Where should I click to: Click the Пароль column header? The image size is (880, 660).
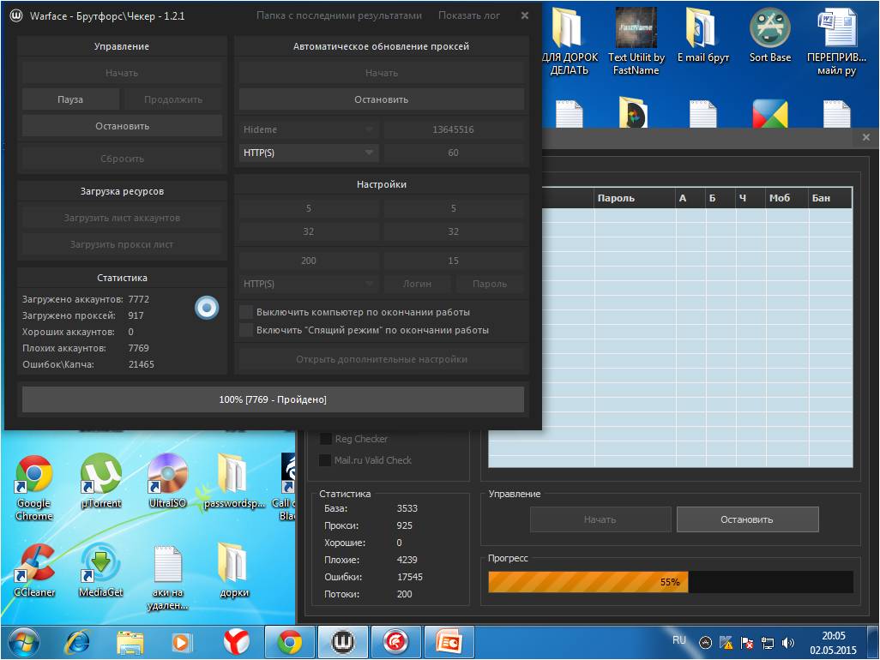click(635, 198)
